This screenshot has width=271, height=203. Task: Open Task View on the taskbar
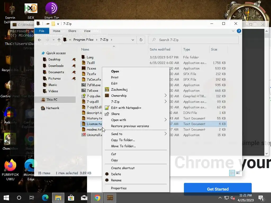pos(32,198)
